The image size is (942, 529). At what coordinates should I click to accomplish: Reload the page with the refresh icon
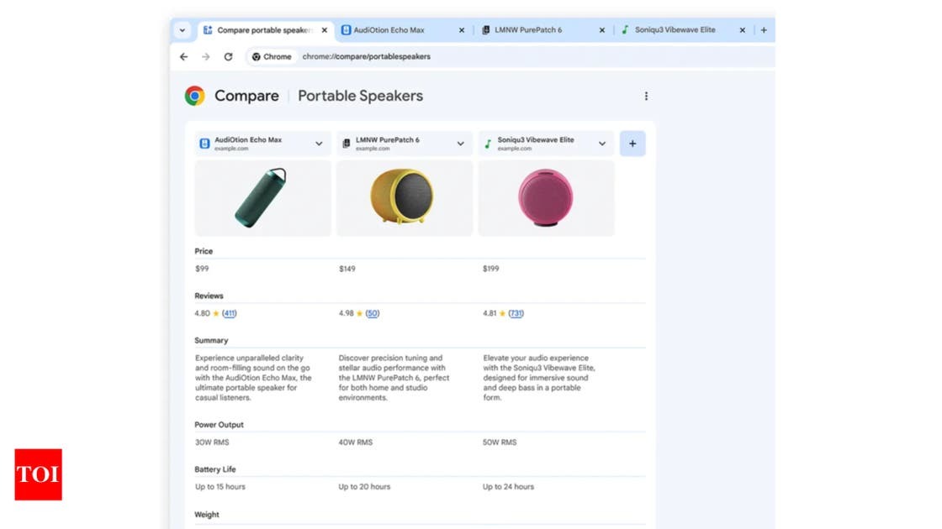pos(228,56)
